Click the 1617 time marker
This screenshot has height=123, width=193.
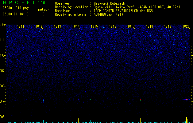click(x=131, y=27)
